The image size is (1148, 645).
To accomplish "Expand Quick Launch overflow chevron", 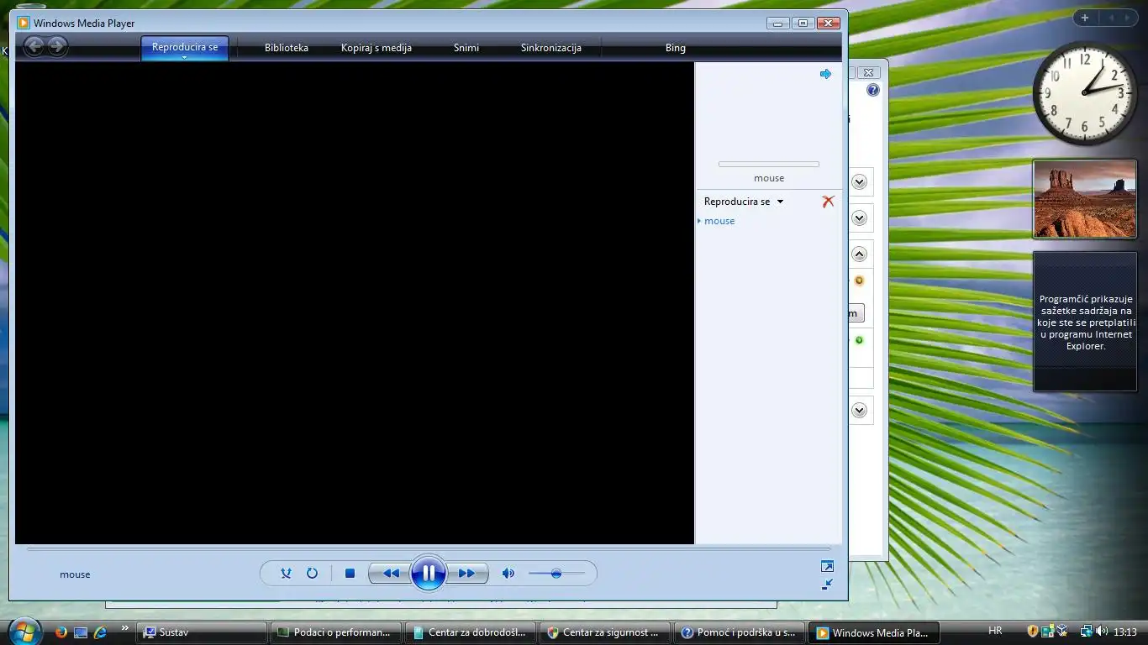I will point(125,628).
